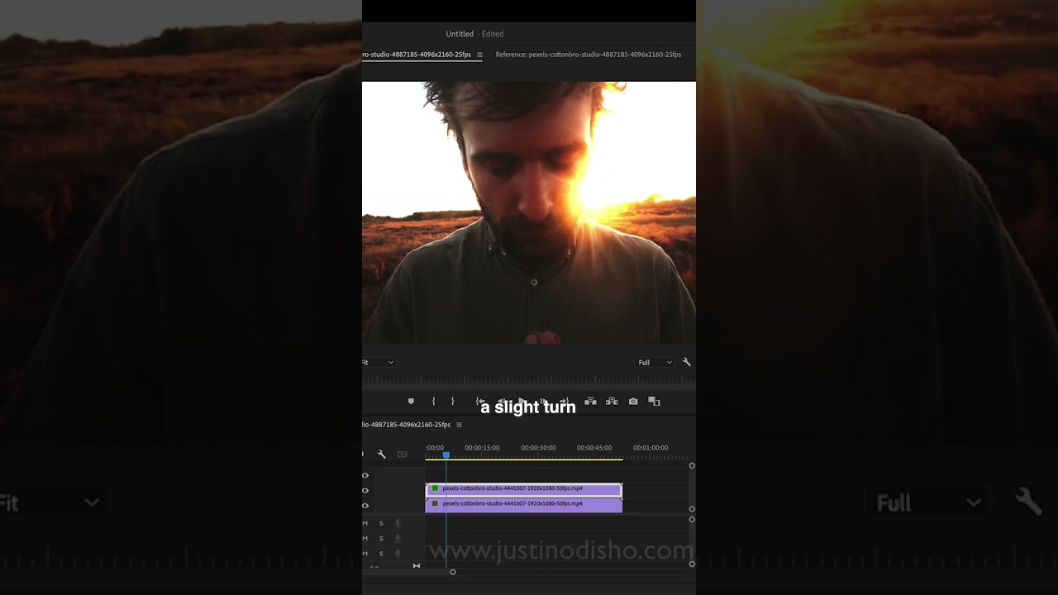The width and height of the screenshot is (1058, 595).
Task: Solo the third audio track
Action: tap(381, 553)
